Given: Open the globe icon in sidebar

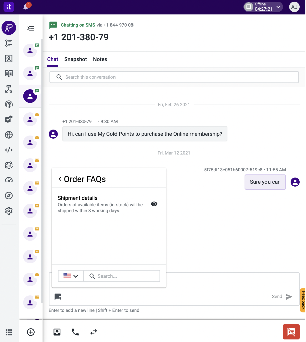Looking at the screenshot, I should tap(9, 135).
